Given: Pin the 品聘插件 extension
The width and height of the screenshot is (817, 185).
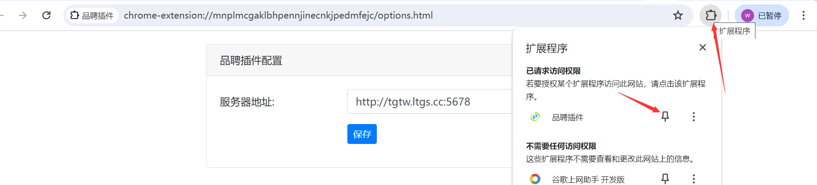Looking at the screenshot, I should click(665, 117).
